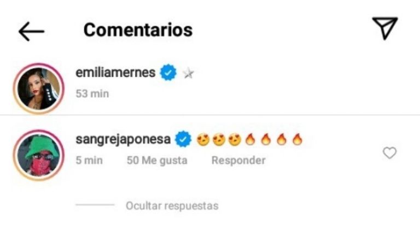Tap the first heart-eyes emoji in comment
The height and width of the screenshot is (231, 420).
click(203, 140)
